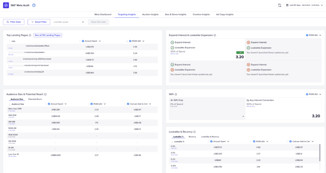Click the 109 Ad Sets link under Lookalike Expansion

pos(174,54)
